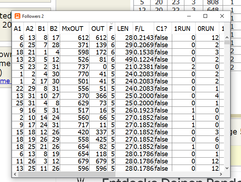
Task: Click the F column header with sort arrow
Action: click(x=111, y=29)
